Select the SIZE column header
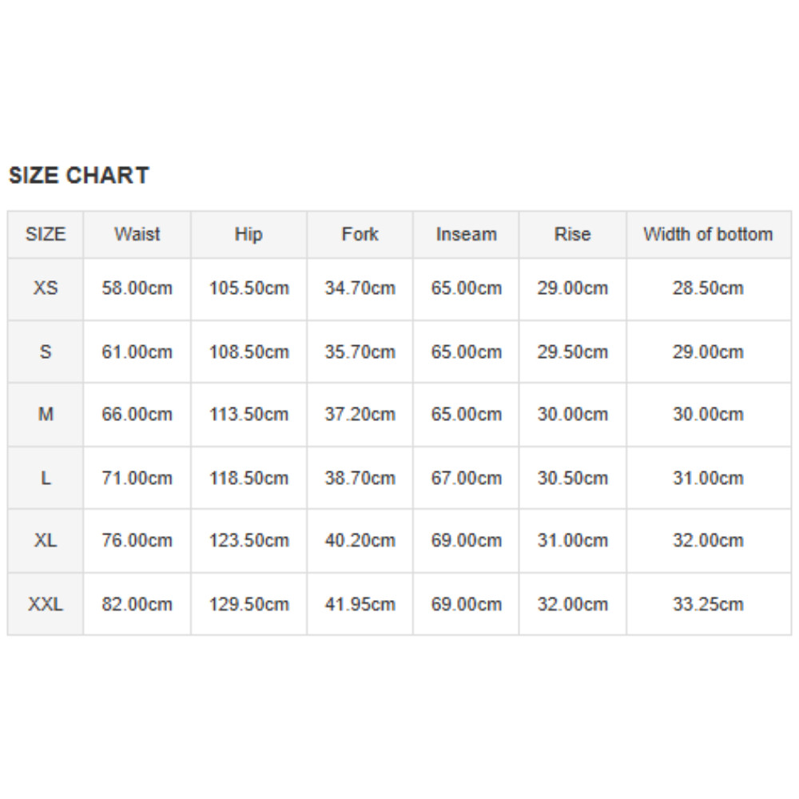 click(x=46, y=235)
